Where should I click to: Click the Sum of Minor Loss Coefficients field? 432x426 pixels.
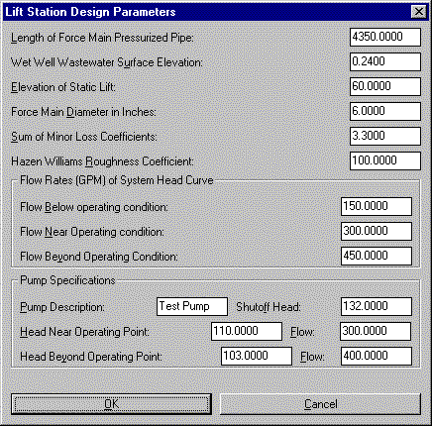pyautogui.click(x=385, y=136)
